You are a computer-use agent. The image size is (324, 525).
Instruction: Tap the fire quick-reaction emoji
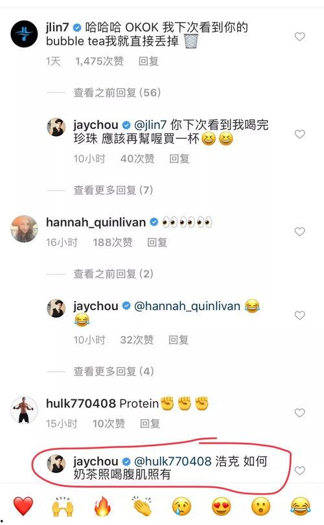(x=102, y=506)
